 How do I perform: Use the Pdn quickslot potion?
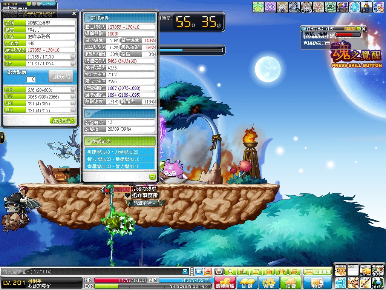377,282
